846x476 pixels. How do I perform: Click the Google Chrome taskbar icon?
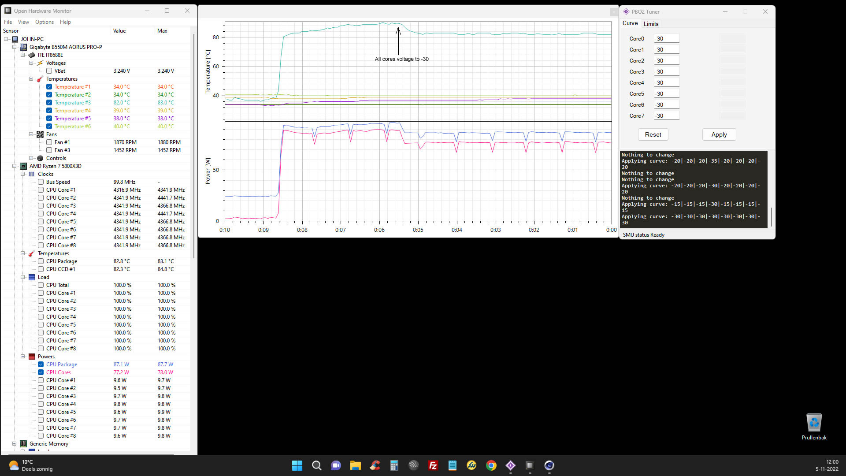[491, 465]
